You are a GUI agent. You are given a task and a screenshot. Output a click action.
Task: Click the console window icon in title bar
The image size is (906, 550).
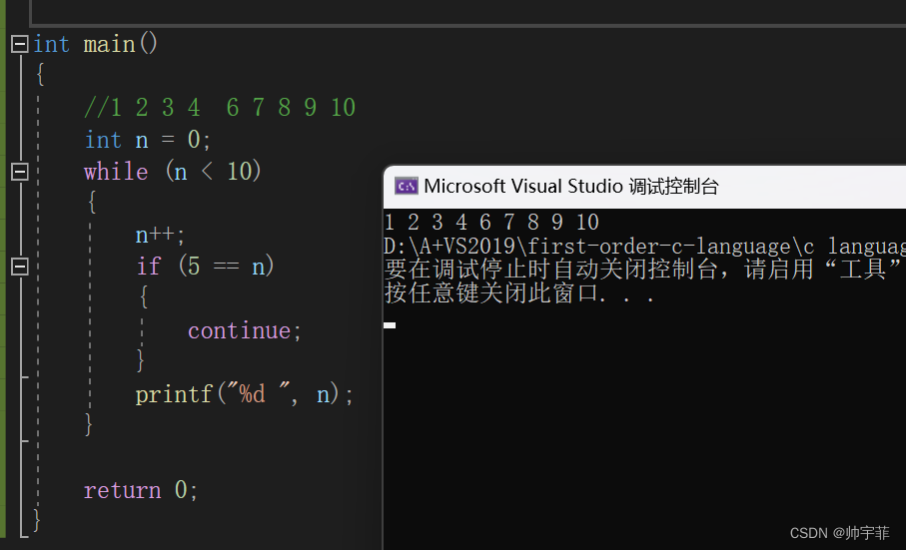pyautogui.click(x=406, y=186)
